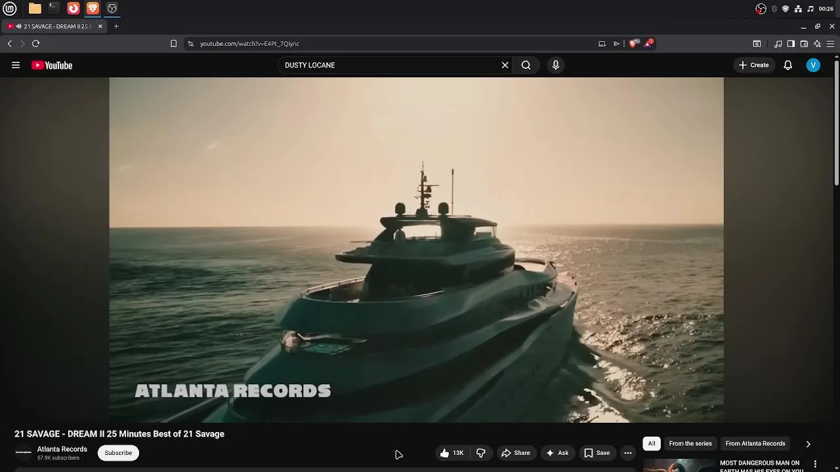Open the Ask AI button
The image size is (840, 472).
click(557, 453)
